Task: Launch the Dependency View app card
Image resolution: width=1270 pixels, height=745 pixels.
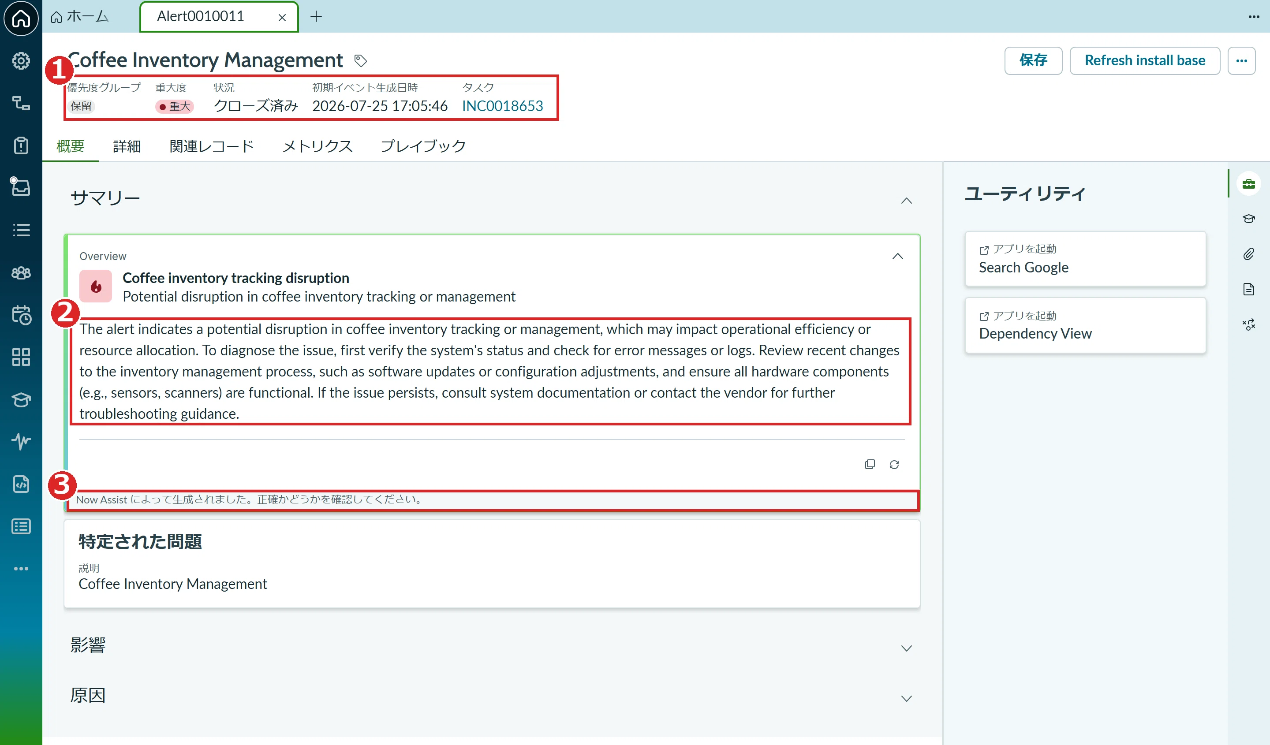Action: tap(1085, 325)
